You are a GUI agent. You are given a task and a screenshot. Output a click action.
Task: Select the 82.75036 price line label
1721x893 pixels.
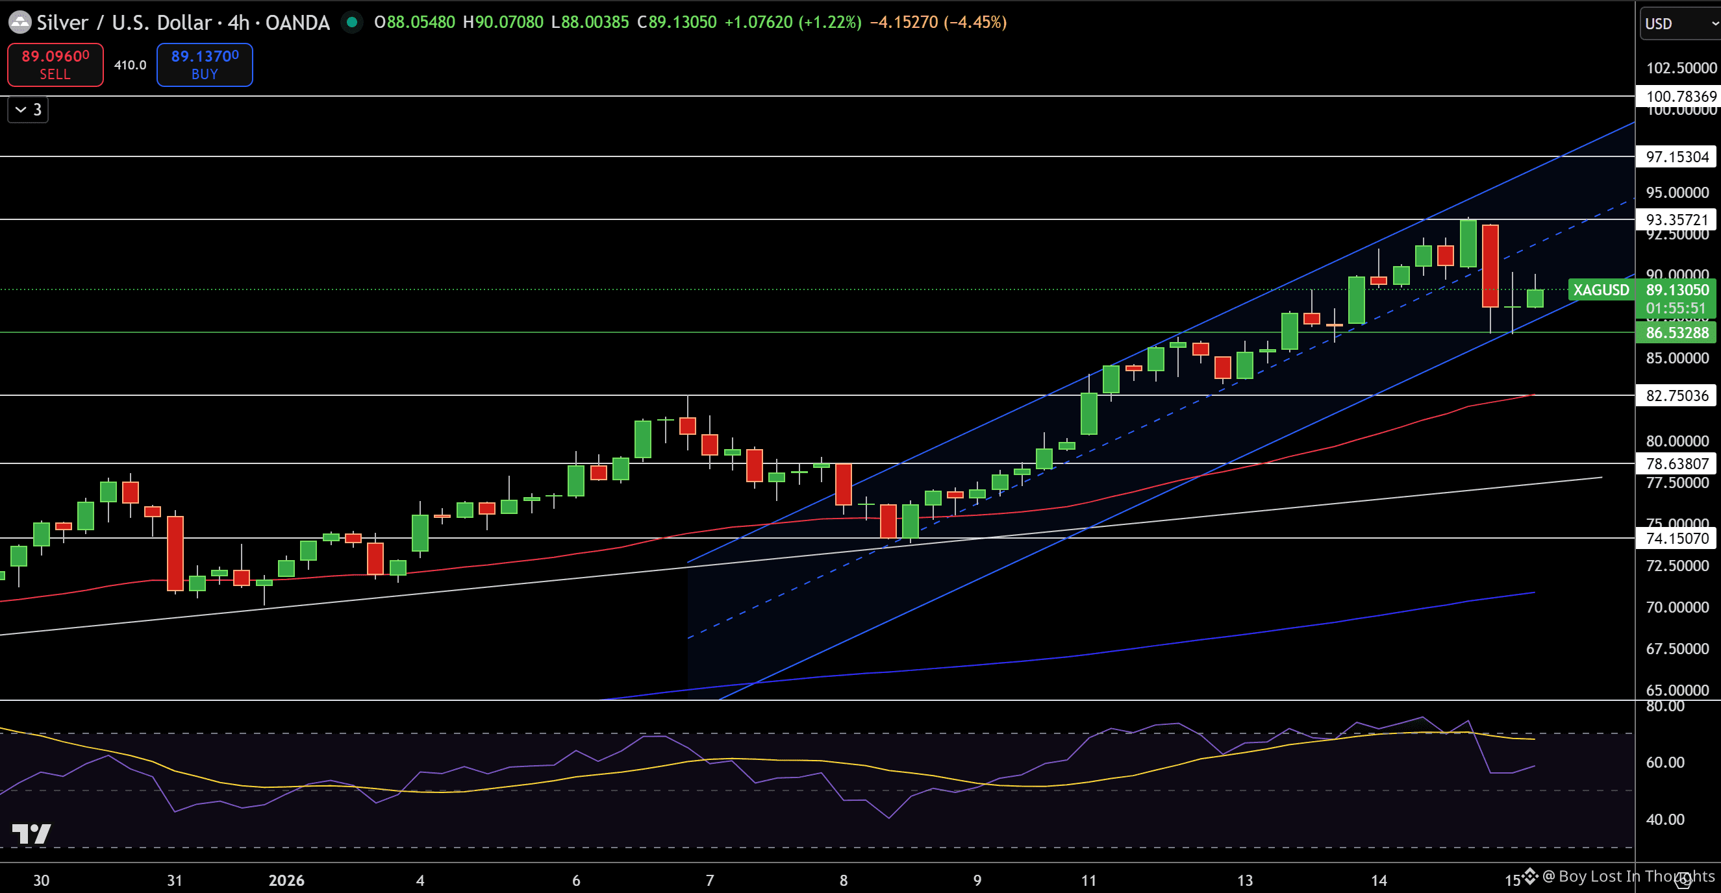pos(1677,396)
